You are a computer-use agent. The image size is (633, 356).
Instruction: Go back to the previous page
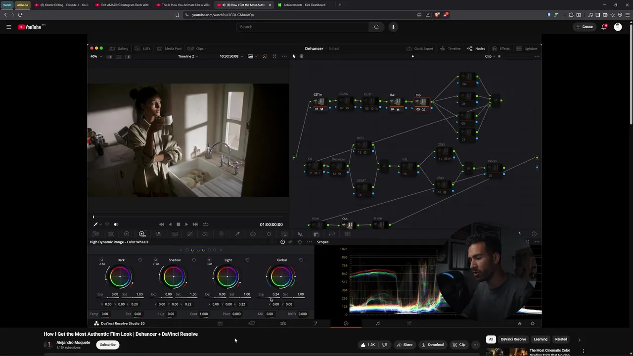(x=5, y=15)
